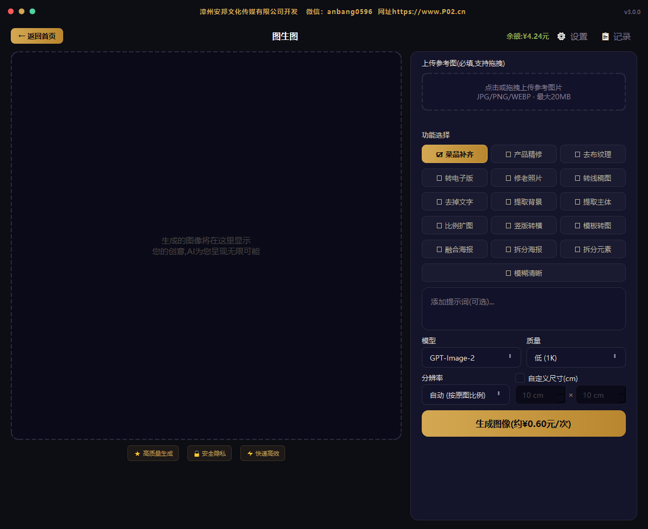The width and height of the screenshot is (648, 529).
Task: Open the 分辨率 自动 dropdown
Action: click(x=465, y=395)
